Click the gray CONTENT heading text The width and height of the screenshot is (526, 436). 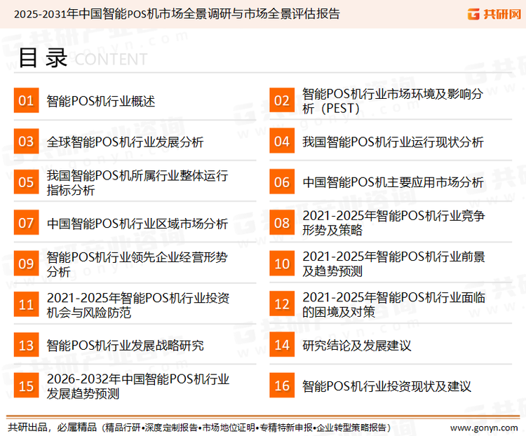[x=111, y=60]
